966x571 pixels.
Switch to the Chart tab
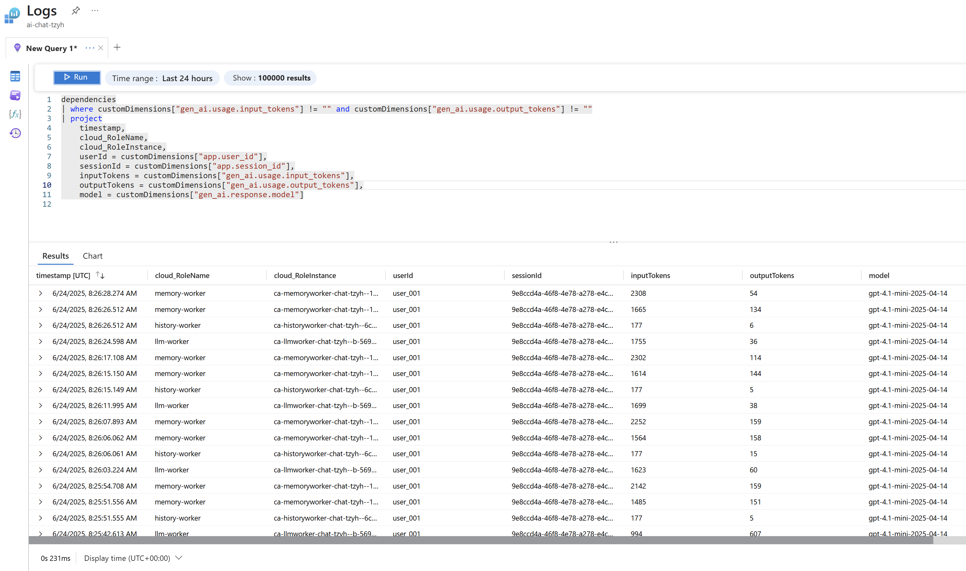(x=92, y=256)
